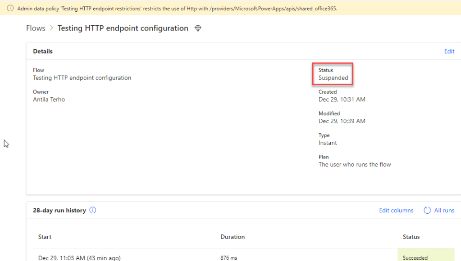Screen dimensions: 461x261
Task: View All runs of the flow
Action: [x=444, y=210]
